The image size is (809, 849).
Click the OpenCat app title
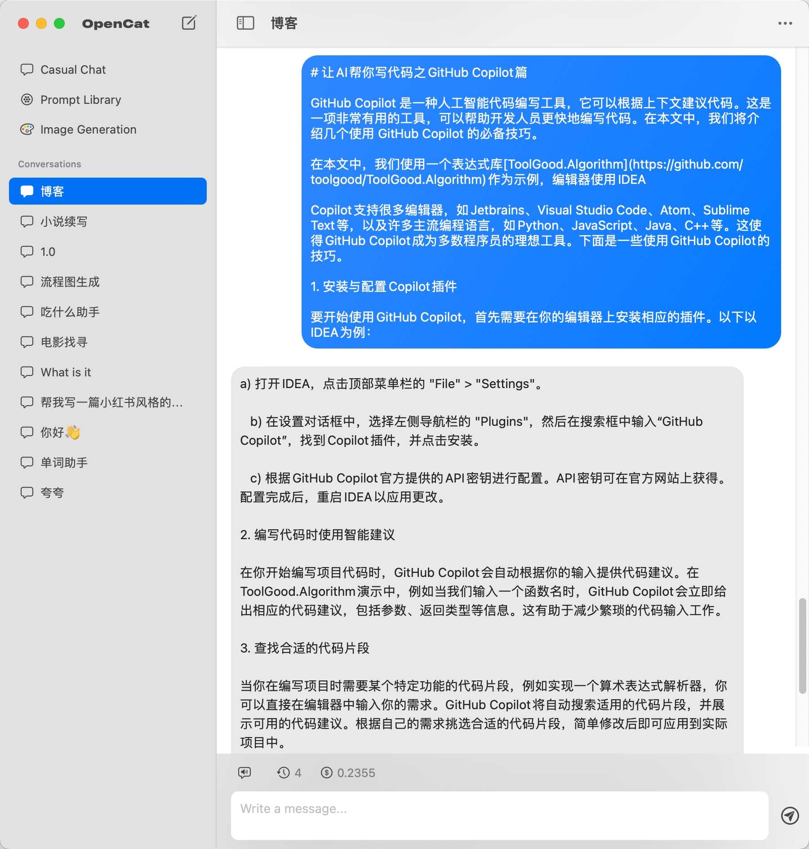116,23
